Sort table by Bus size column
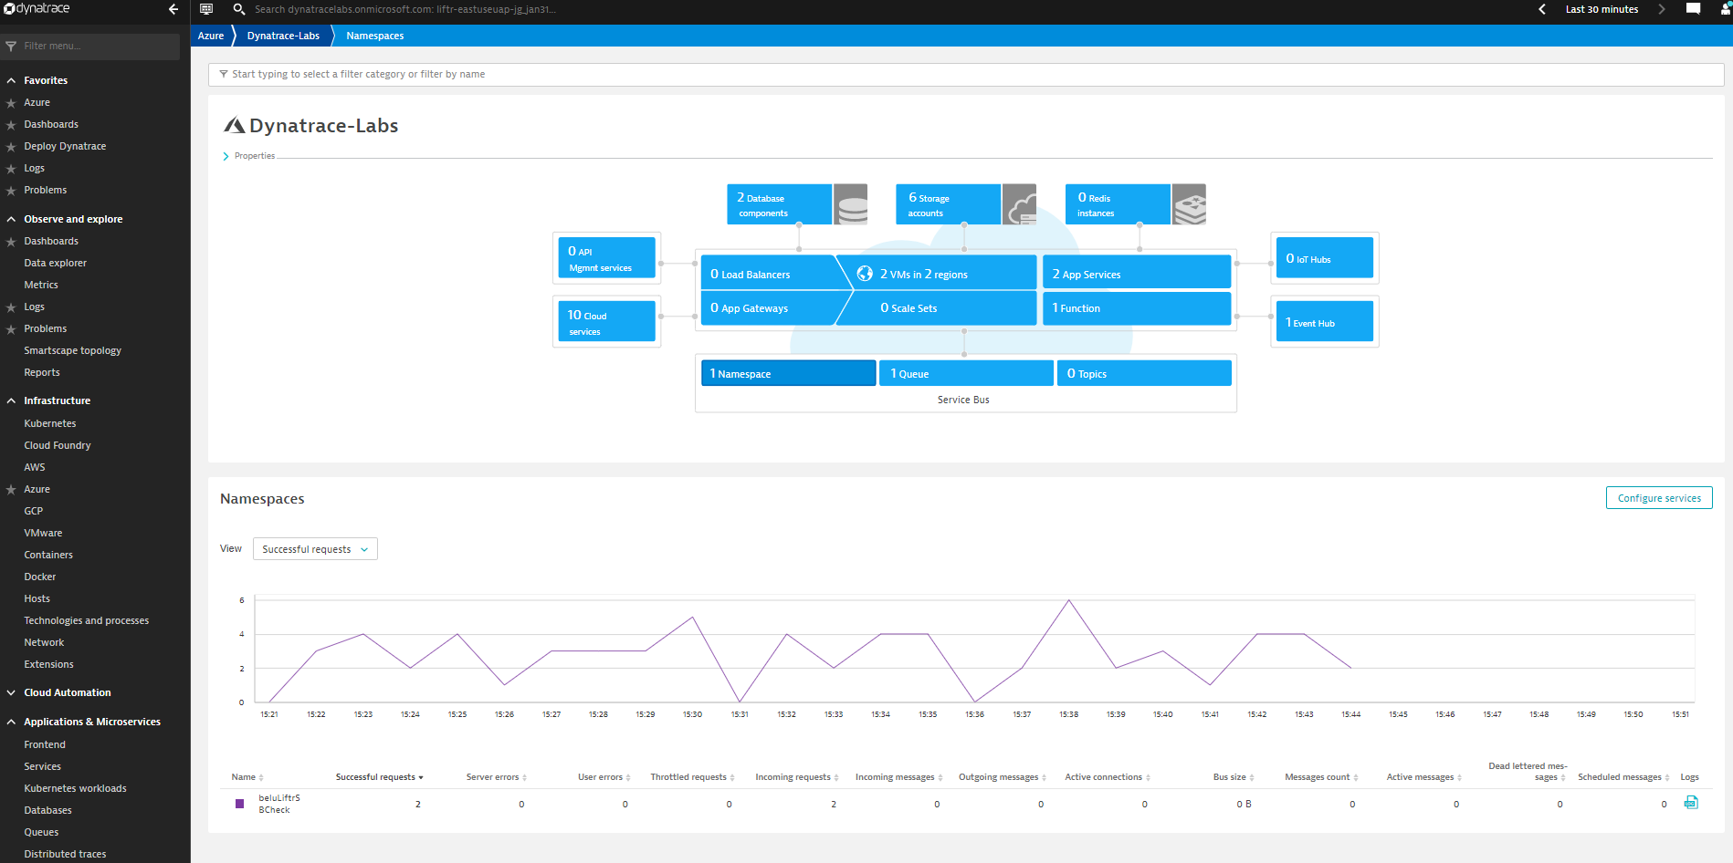The height and width of the screenshot is (863, 1733). [1234, 777]
